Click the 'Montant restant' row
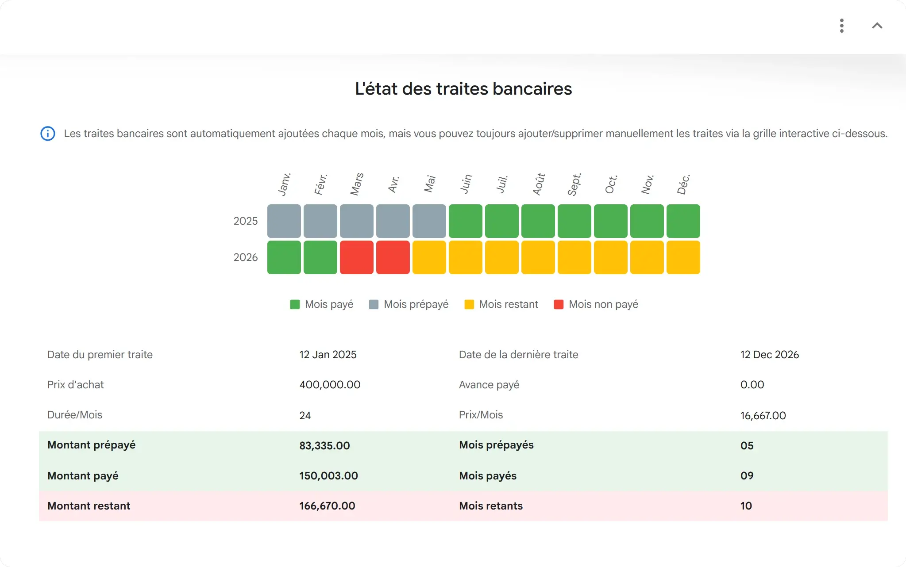 click(89, 506)
